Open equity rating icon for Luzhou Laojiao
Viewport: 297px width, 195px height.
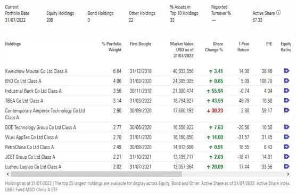(x=286, y=166)
